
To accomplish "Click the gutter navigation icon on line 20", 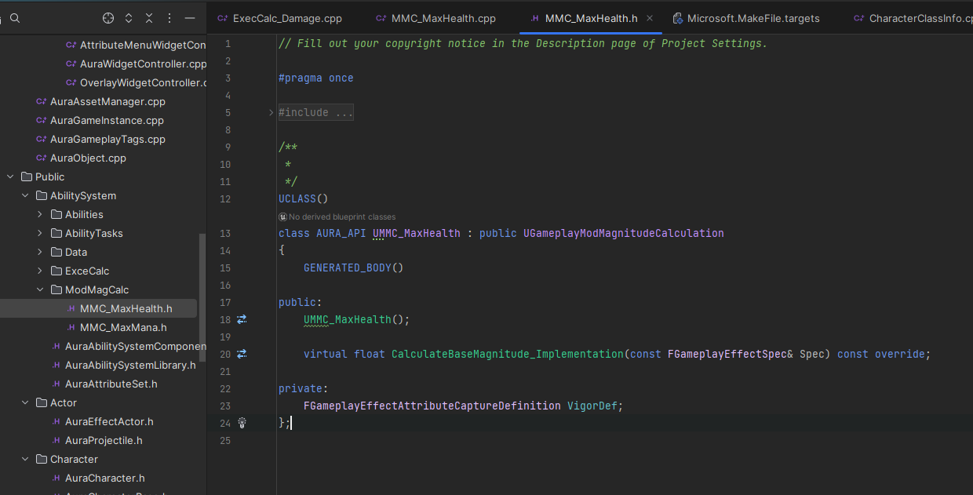I will coord(242,354).
